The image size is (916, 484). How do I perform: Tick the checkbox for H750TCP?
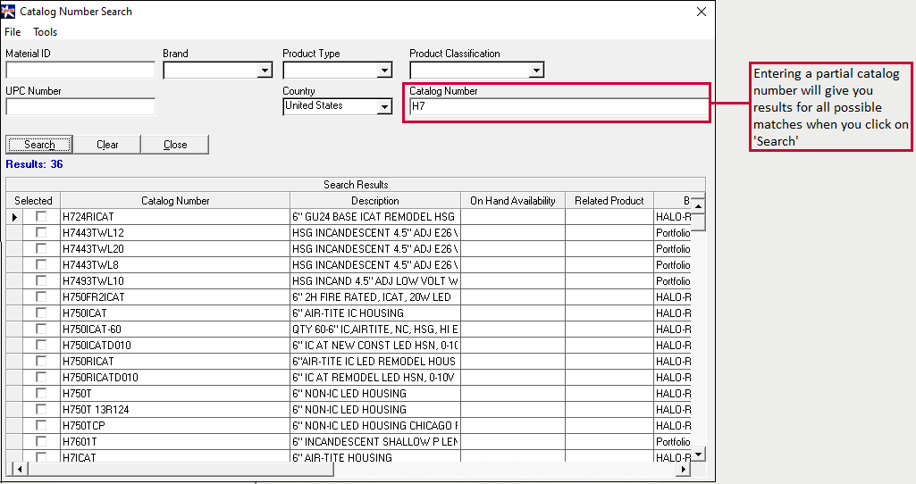pyautogui.click(x=41, y=426)
